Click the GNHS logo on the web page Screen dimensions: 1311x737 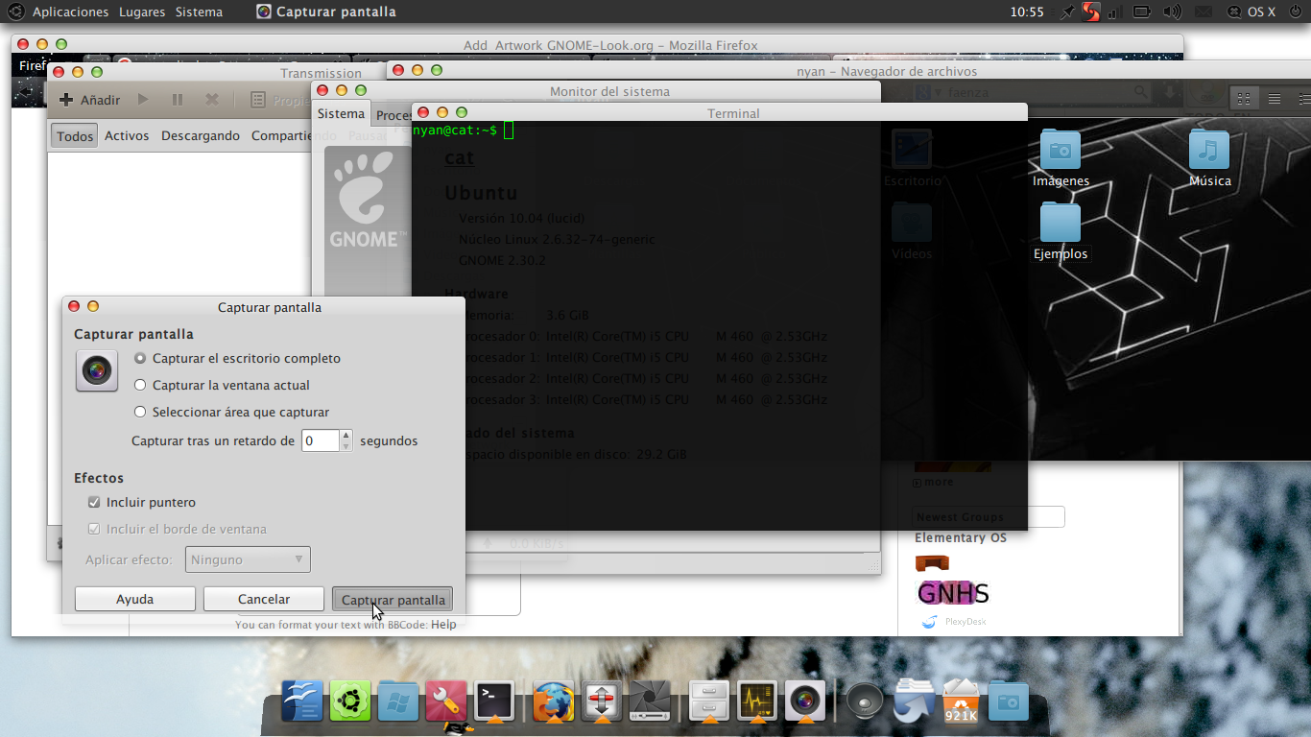(952, 593)
